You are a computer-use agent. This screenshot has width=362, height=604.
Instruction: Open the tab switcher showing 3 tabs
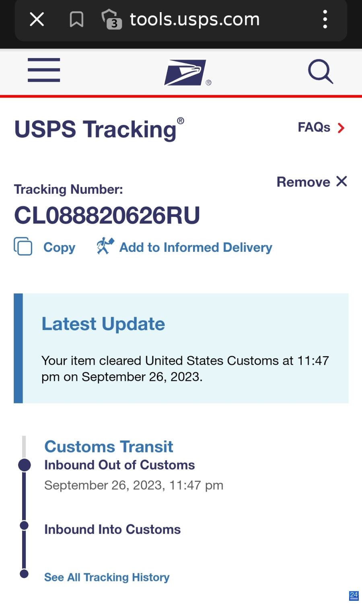tap(112, 19)
